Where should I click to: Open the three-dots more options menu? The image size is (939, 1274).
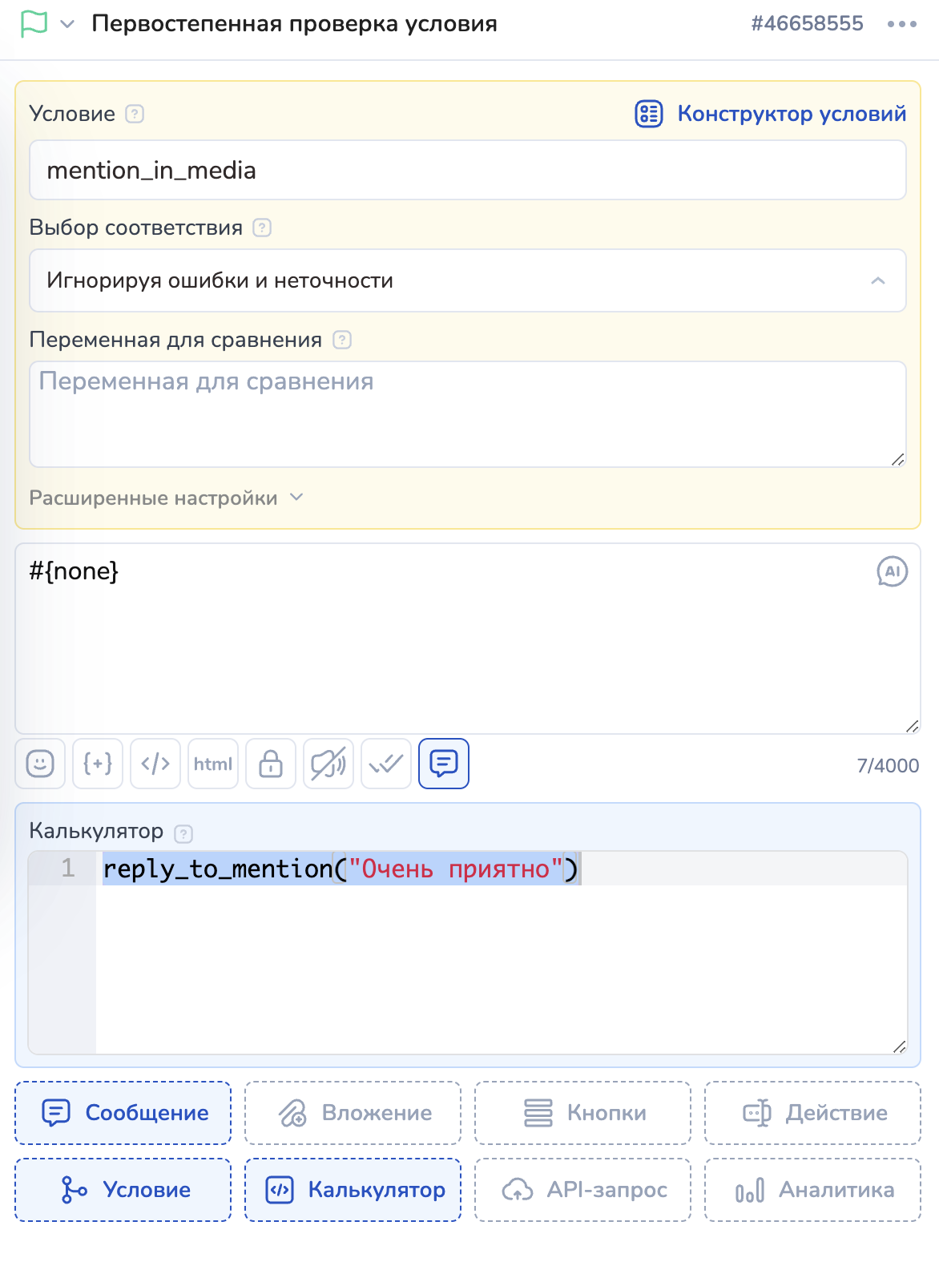coord(901,24)
